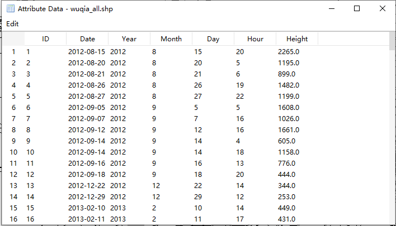Select the Year column header
The height and width of the screenshot is (226, 396).
click(129, 39)
